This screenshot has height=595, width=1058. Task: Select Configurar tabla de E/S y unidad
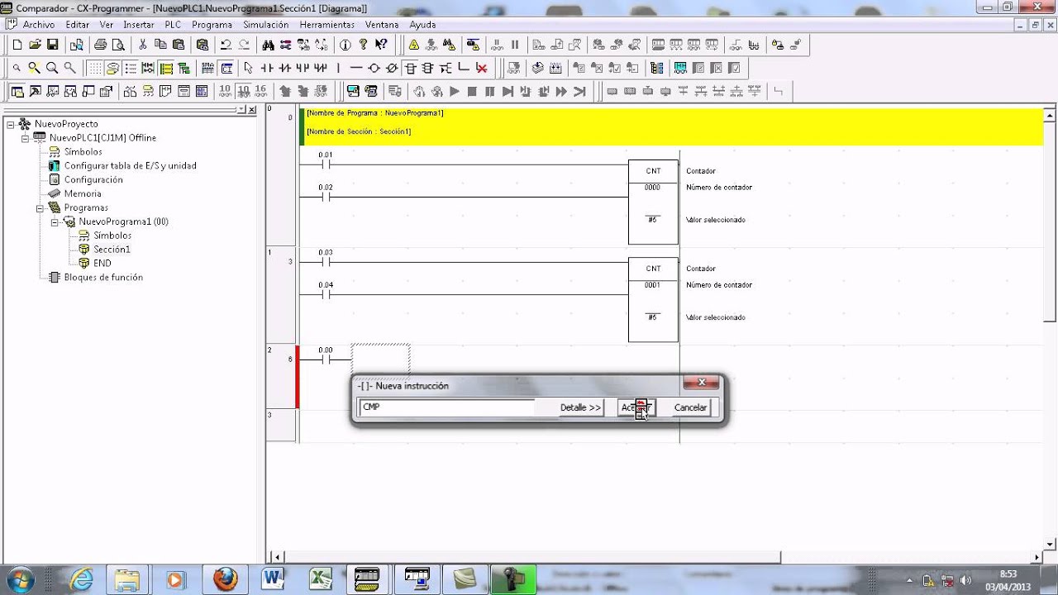(x=131, y=165)
